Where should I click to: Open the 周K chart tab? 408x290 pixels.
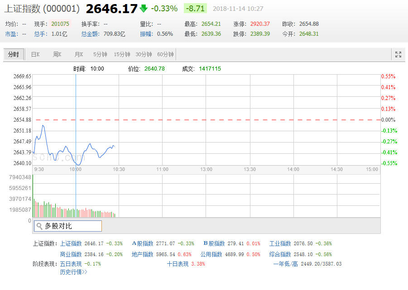click(57, 55)
